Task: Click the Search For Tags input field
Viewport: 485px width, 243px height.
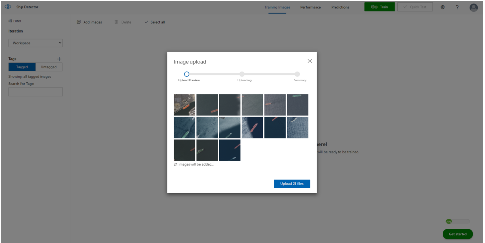Action: click(x=35, y=92)
